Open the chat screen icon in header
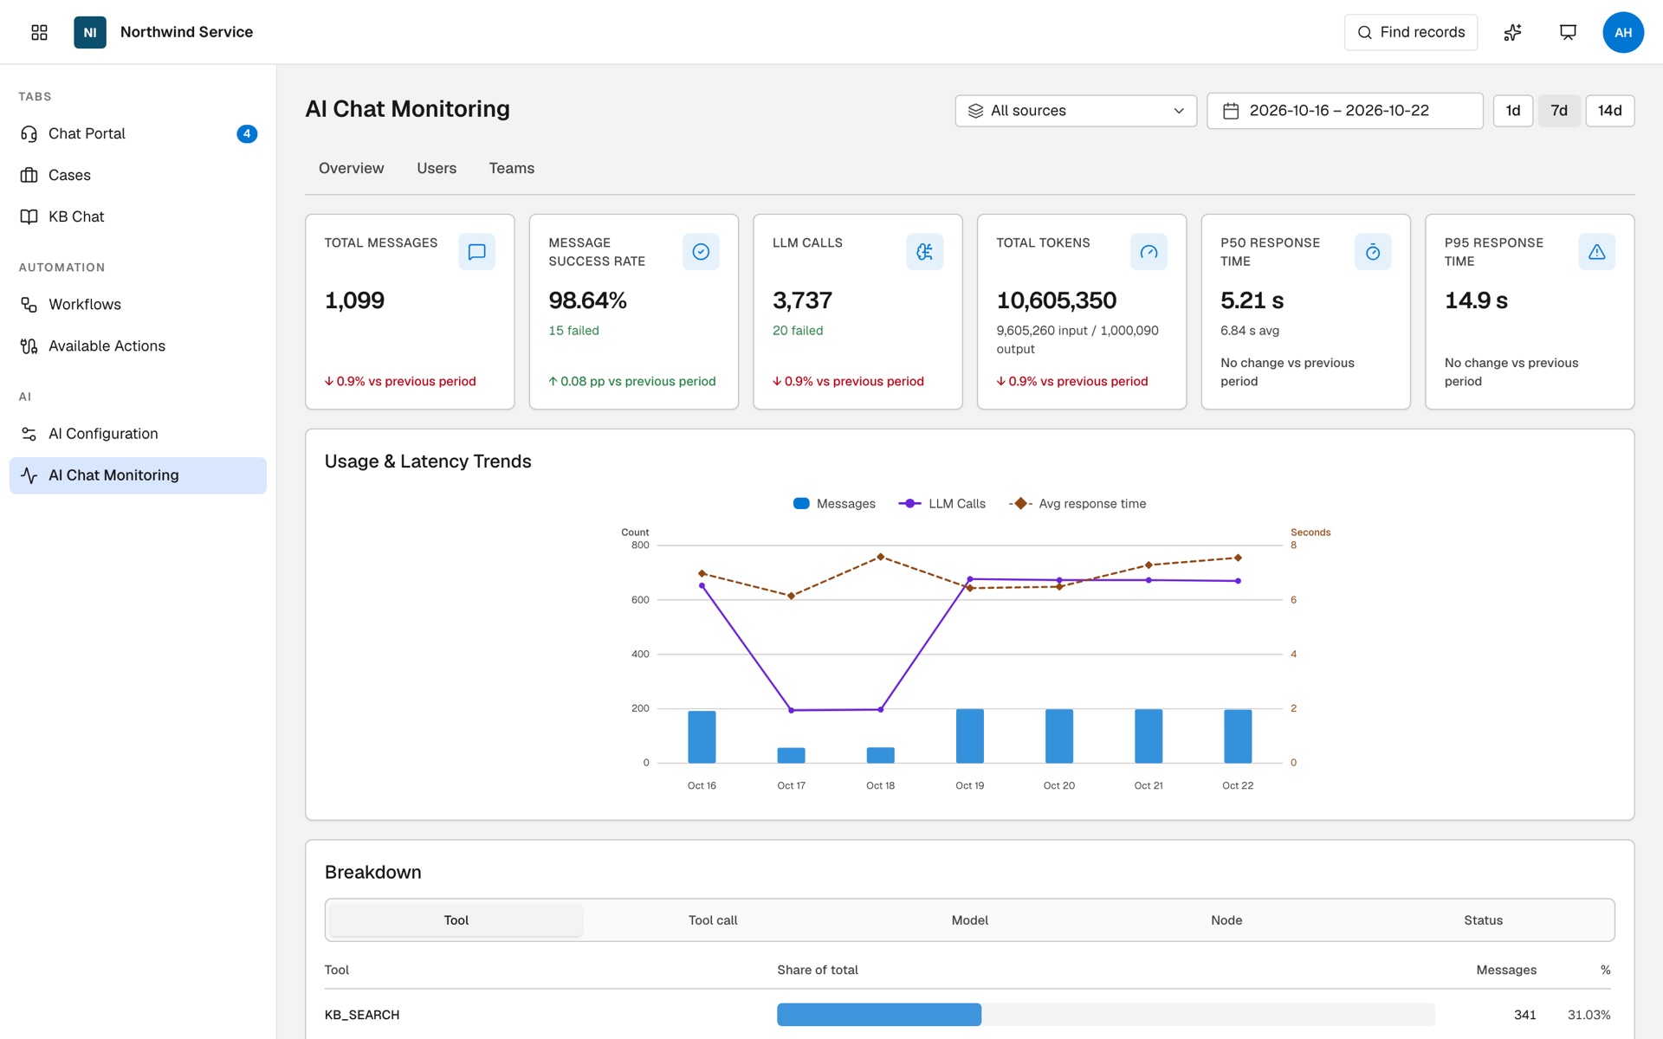Image resolution: width=1663 pixels, height=1039 pixels. (1568, 32)
